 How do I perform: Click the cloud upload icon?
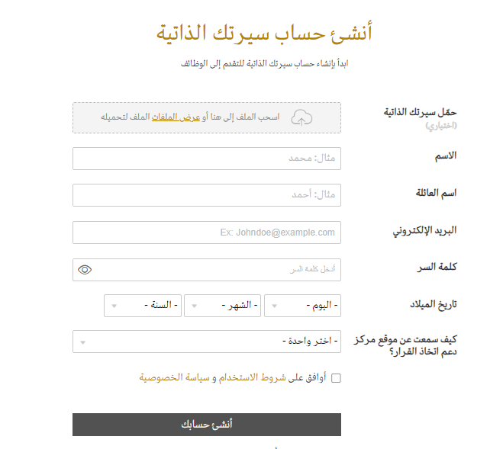click(x=301, y=118)
